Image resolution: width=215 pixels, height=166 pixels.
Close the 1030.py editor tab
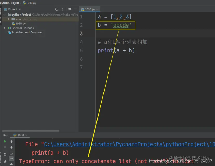(x=98, y=9)
